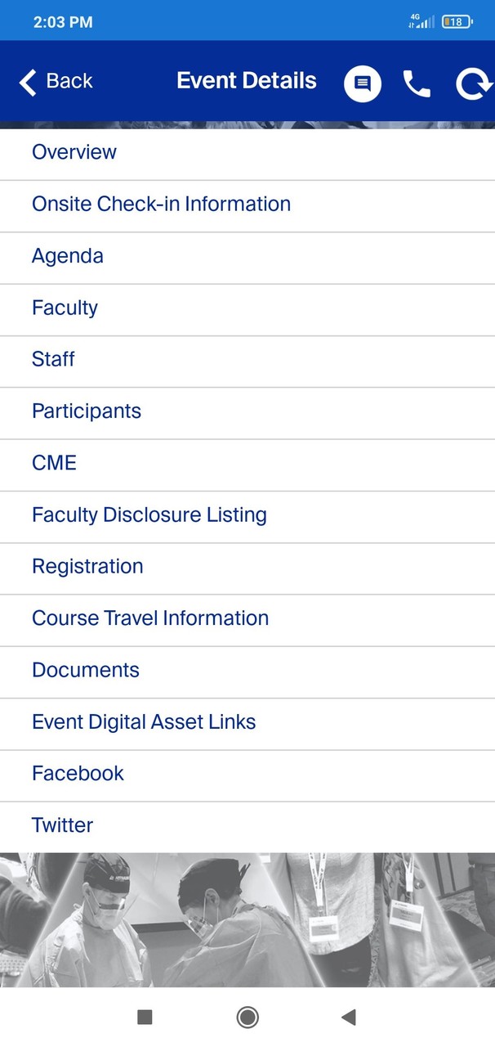
Task: View Onsite Check-in Information
Action: pyautogui.click(x=161, y=204)
